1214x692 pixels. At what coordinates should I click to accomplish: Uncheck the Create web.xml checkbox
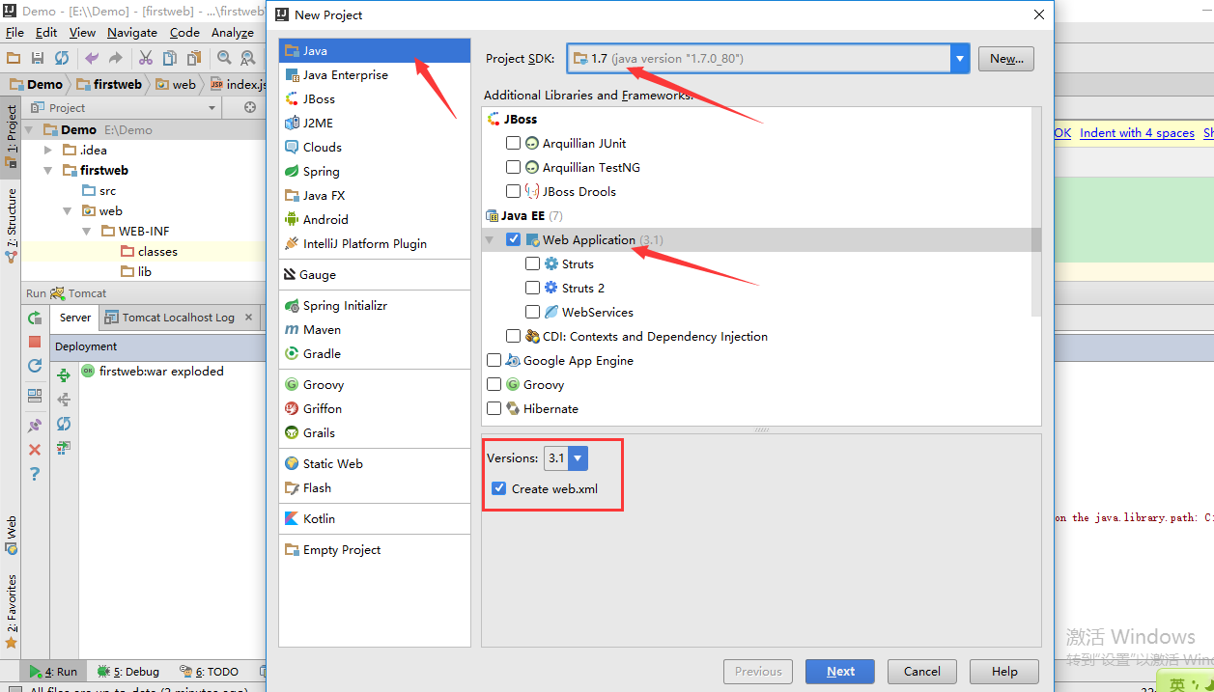(x=498, y=488)
